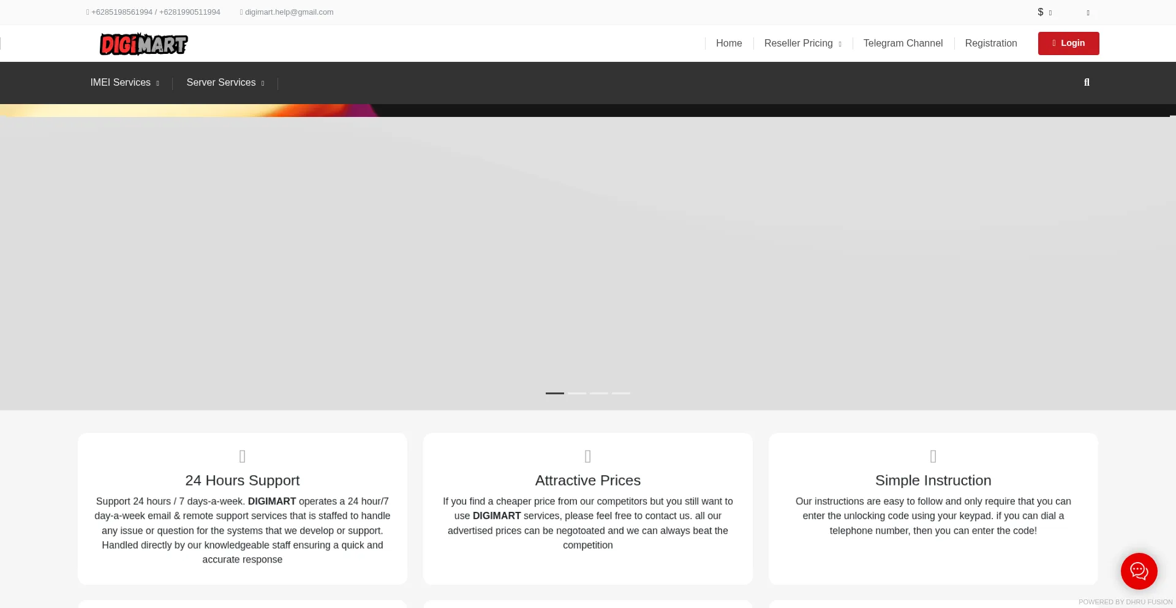
Task: Open the search magnifier icon
Action: (1087, 83)
